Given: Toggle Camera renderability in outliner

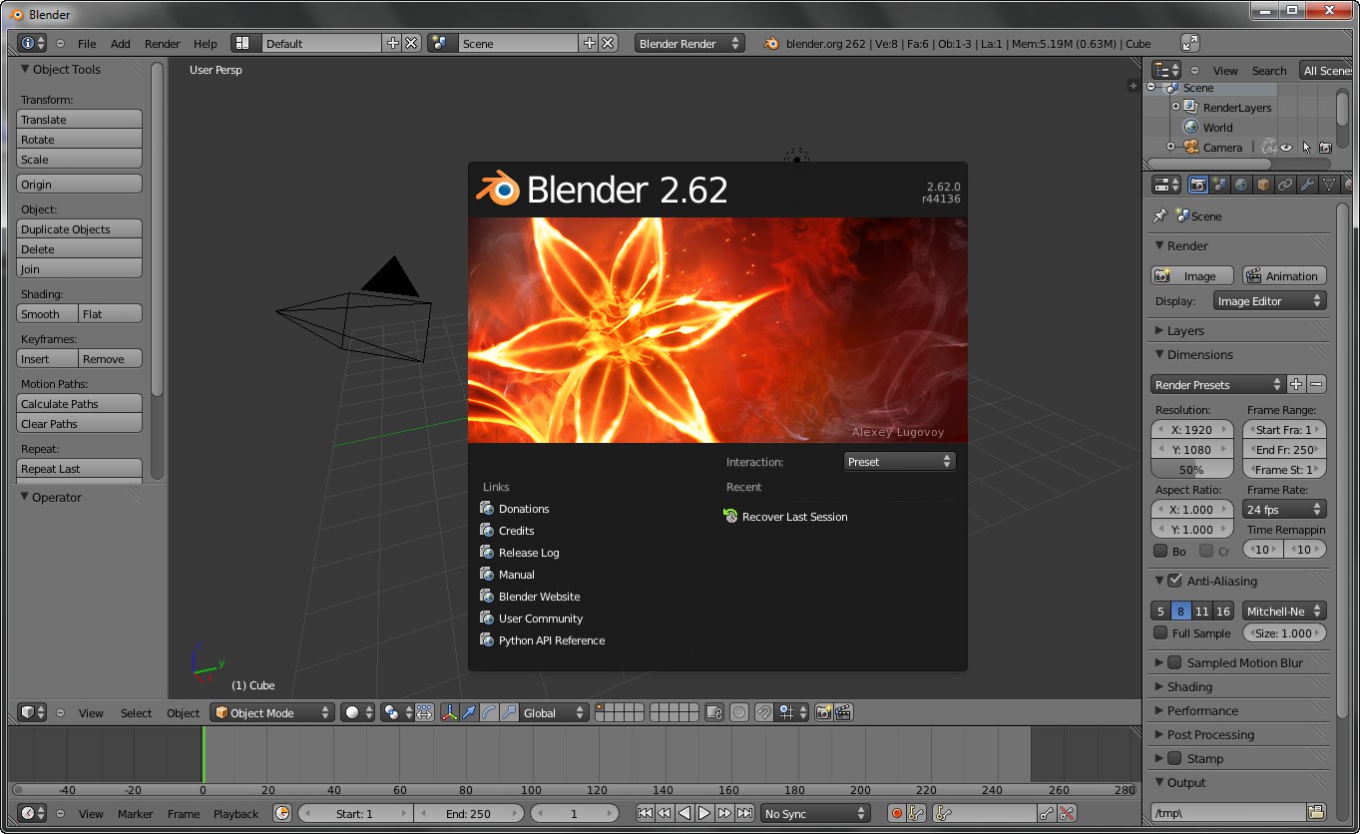Looking at the screenshot, I should 1325,148.
